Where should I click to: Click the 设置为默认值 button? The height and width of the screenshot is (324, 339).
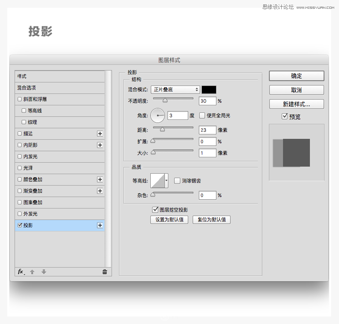pos(169,220)
